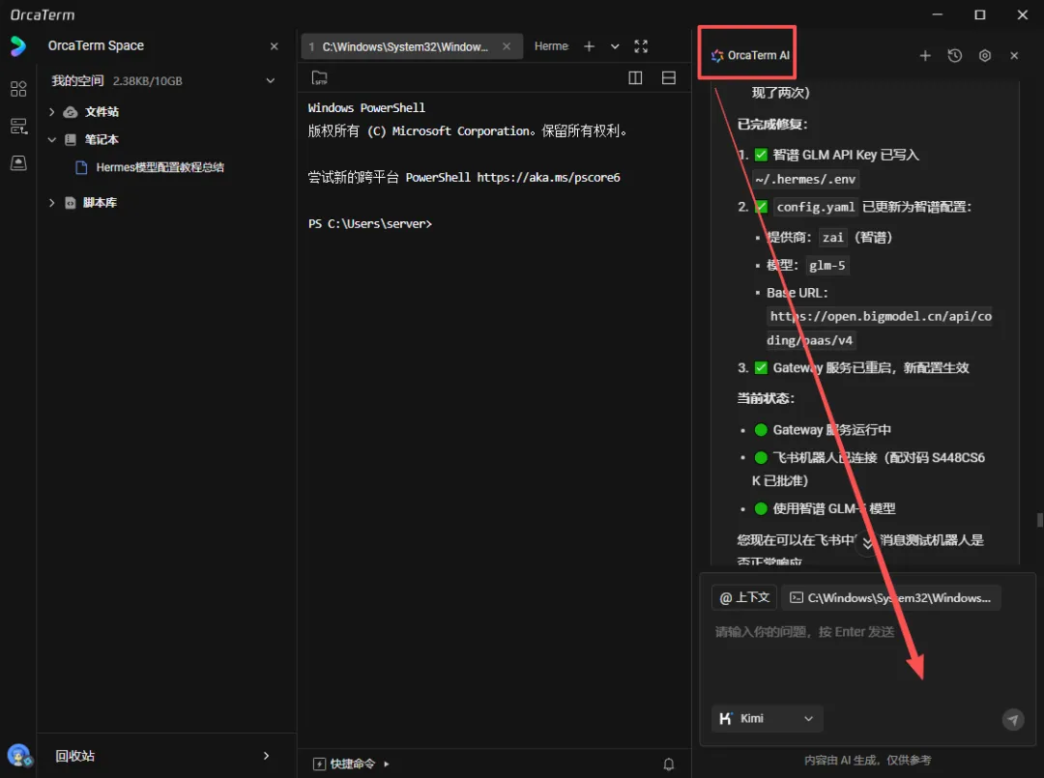Open the Kimi model dropdown
The height and width of the screenshot is (778, 1044).
[x=767, y=719]
